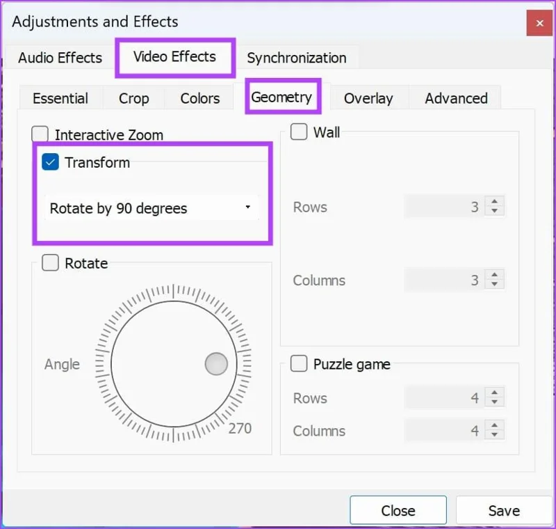
Task: Increase Wall Columns with up arrow
Action: pyautogui.click(x=495, y=275)
